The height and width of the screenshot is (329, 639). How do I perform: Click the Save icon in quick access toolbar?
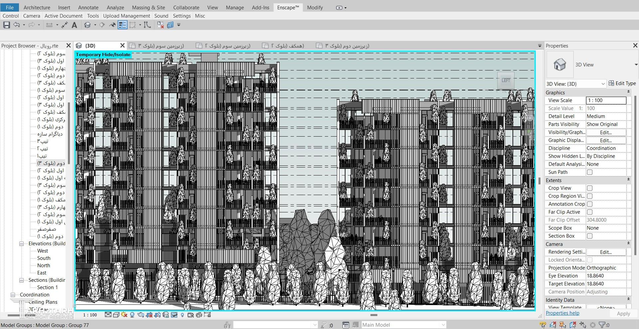click(6, 25)
